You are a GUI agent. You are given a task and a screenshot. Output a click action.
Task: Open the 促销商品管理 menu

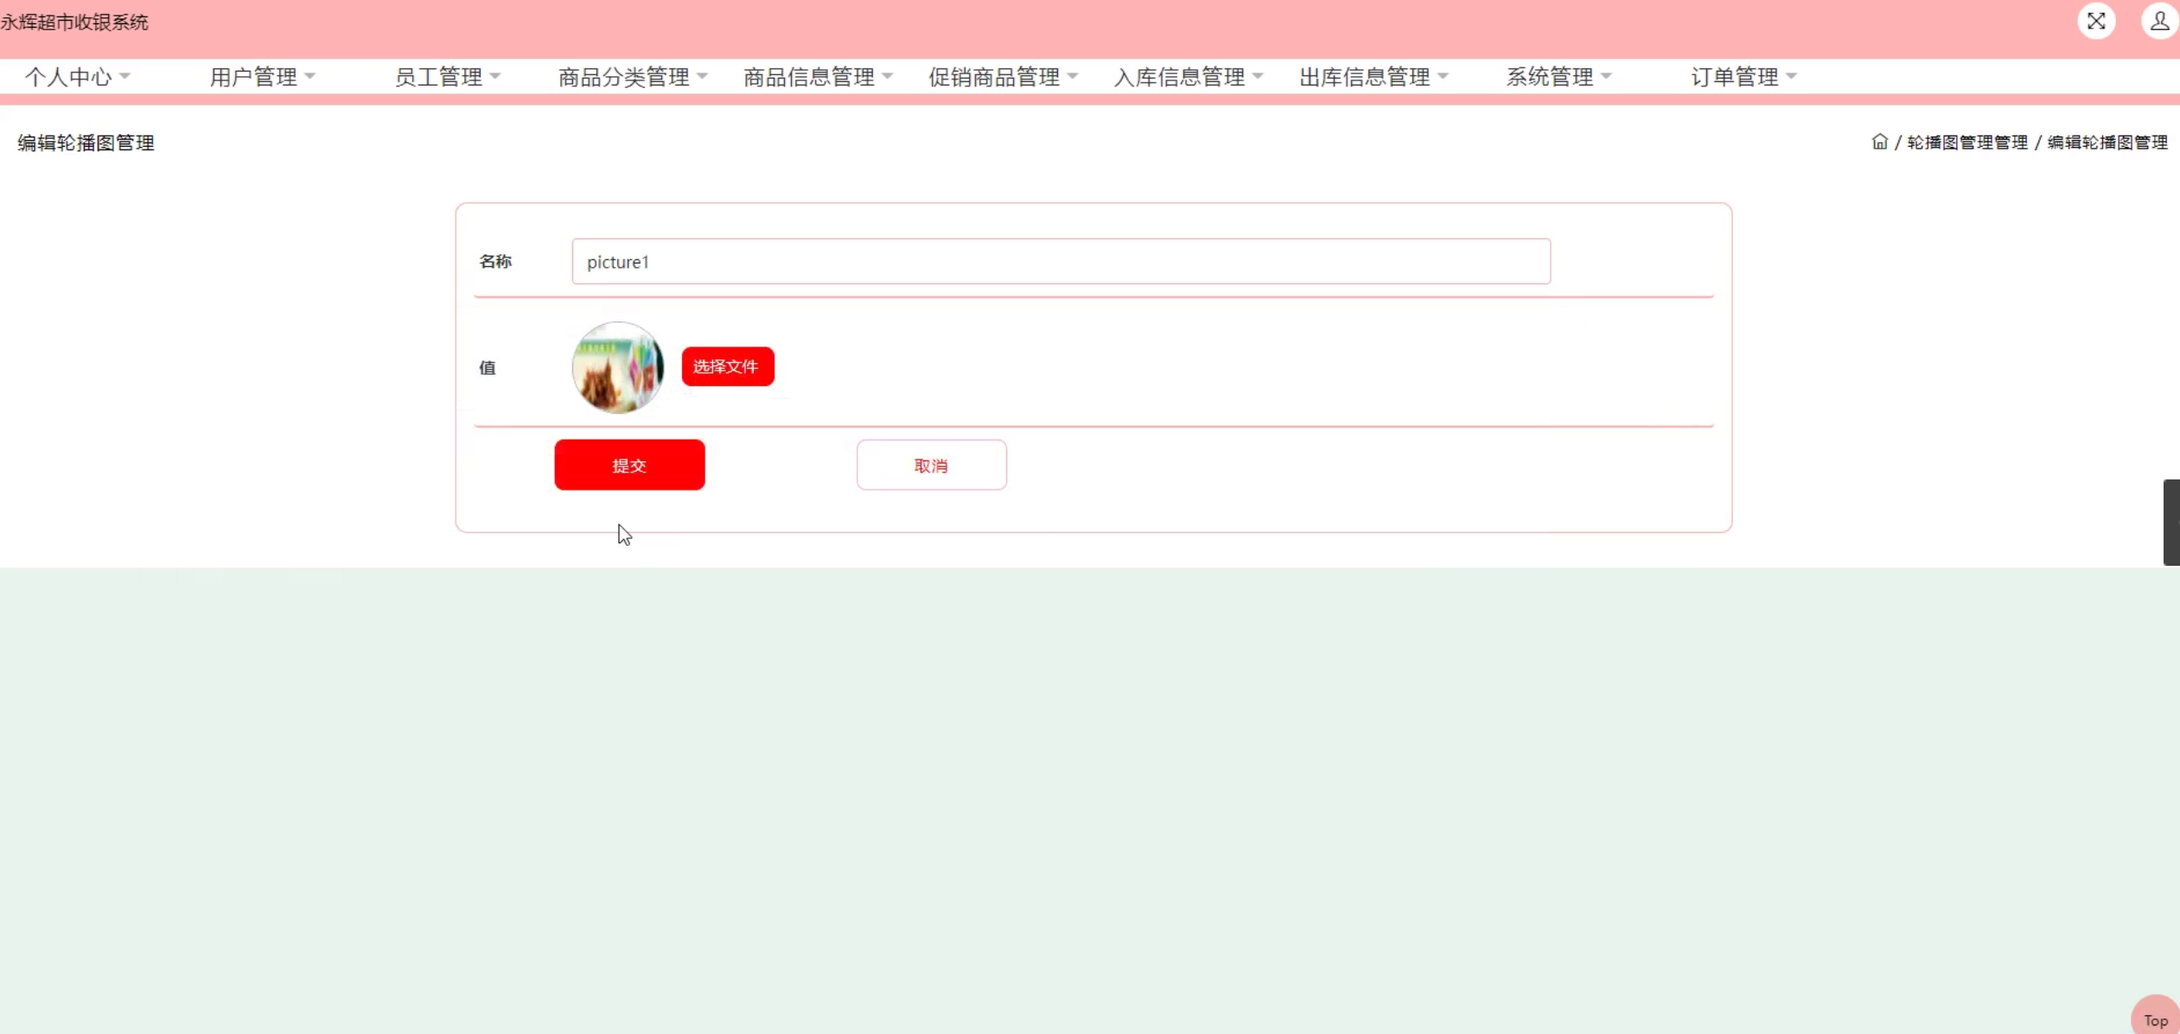1003,77
